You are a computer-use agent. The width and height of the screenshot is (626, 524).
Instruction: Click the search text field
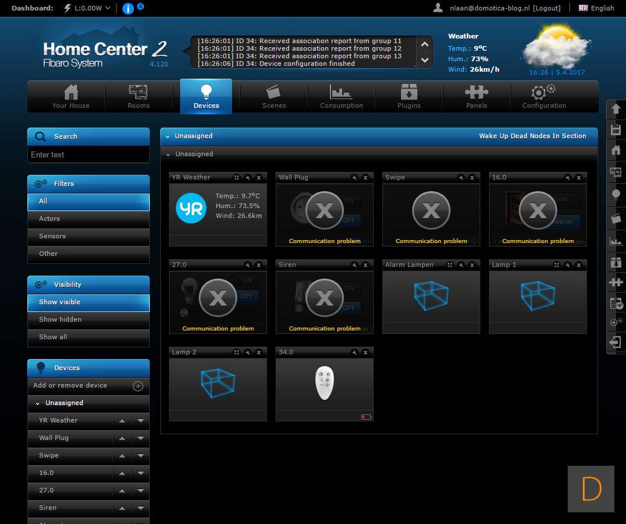pos(88,154)
